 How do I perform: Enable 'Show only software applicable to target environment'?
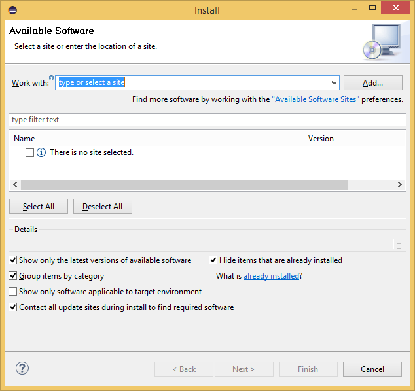tap(13, 292)
